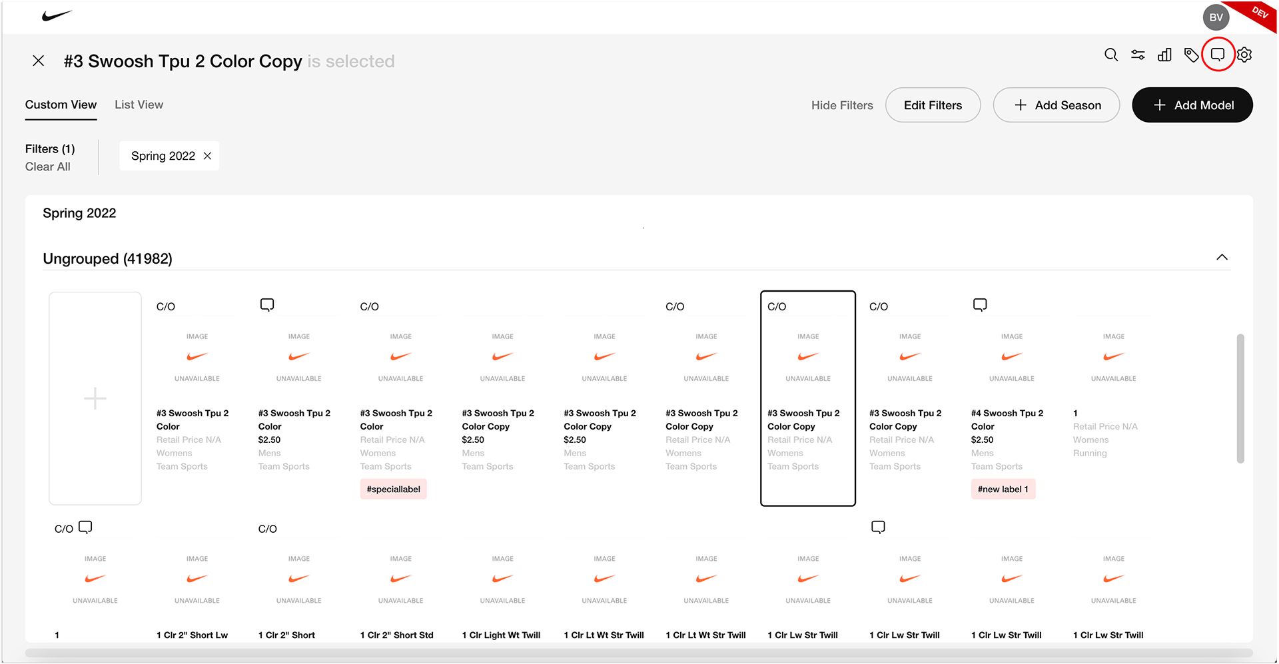This screenshot has height=664, width=1279.
Task: Click the Add Model button
Action: [1192, 105]
